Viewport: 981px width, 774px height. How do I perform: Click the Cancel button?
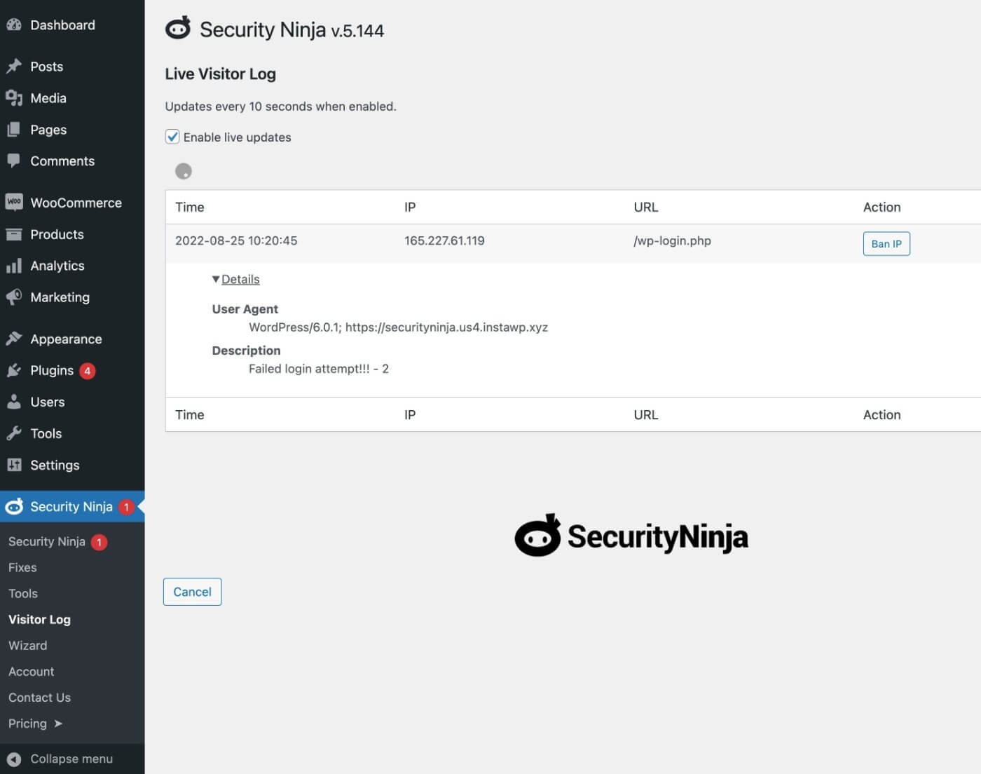click(x=192, y=592)
